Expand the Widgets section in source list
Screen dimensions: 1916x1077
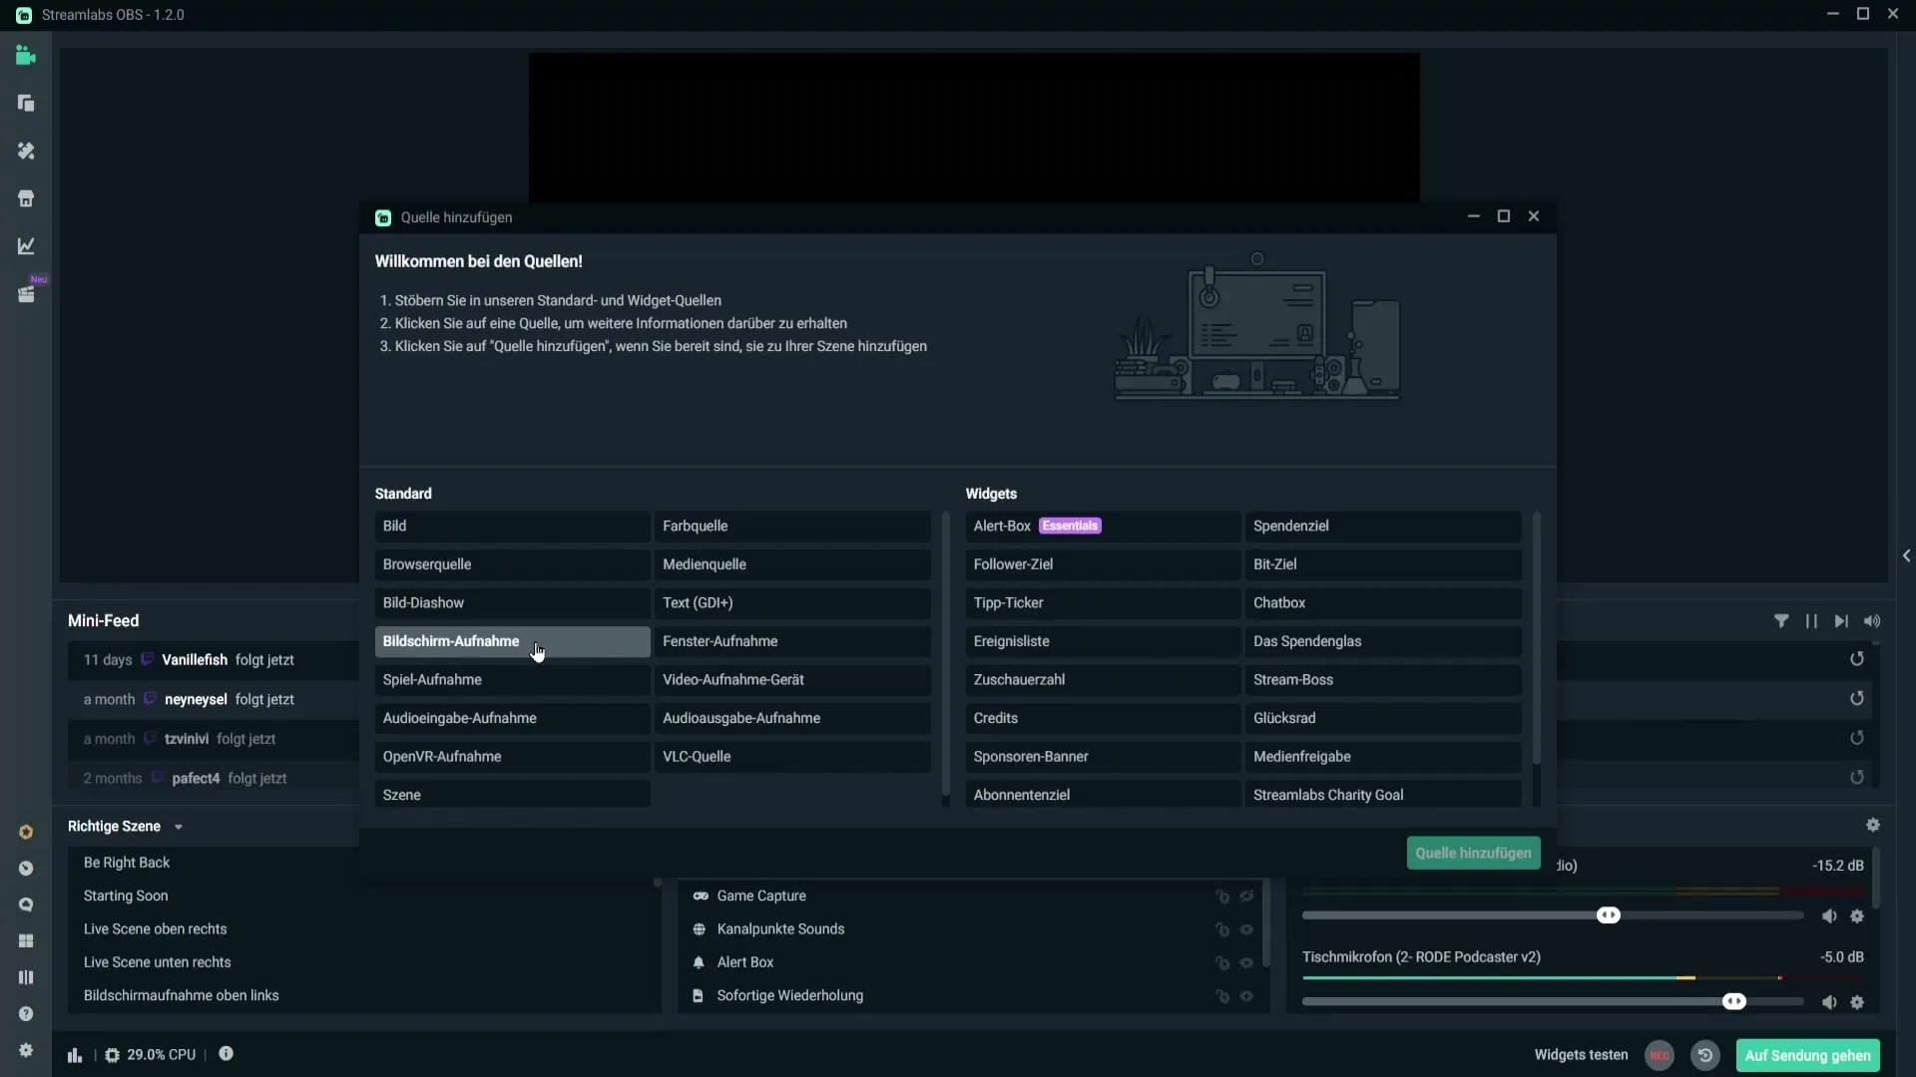(x=991, y=494)
